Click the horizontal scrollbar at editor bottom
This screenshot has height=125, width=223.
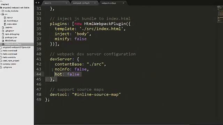[112, 124]
